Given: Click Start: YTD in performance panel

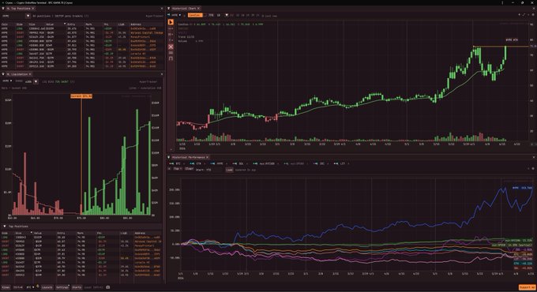Looking at the screenshot, I should [x=204, y=170].
